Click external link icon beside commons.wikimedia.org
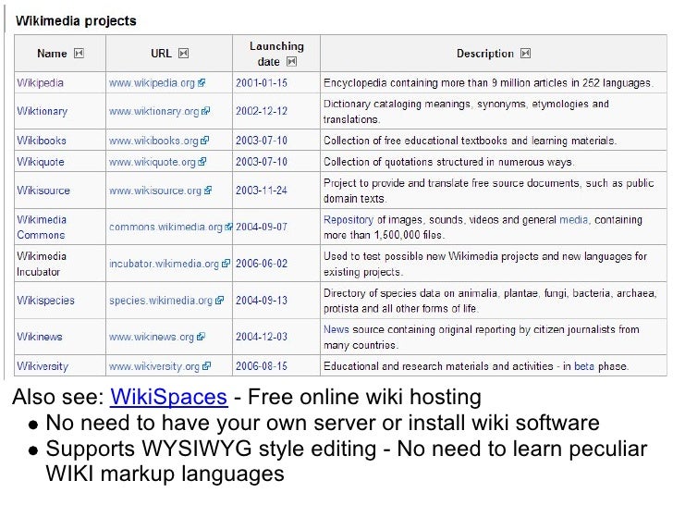This screenshot has height=505, width=673. point(228,227)
